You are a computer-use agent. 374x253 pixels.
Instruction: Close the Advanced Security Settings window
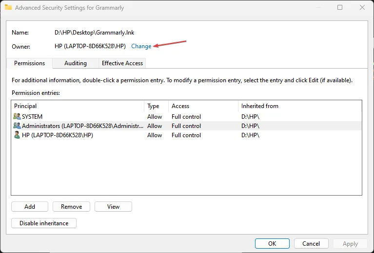click(x=362, y=7)
